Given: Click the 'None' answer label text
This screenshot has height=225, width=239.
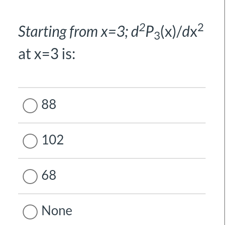Looking at the screenshot, I should click(x=57, y=211).
